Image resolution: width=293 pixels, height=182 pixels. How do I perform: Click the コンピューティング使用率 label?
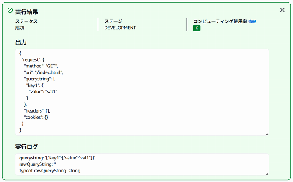(220, 21)
